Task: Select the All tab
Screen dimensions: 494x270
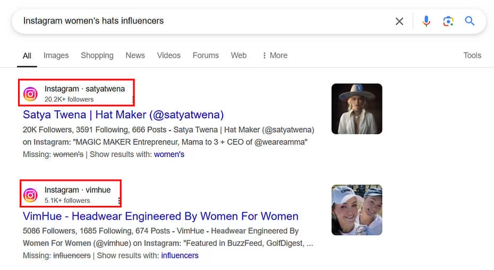Action: coord(27,56)
